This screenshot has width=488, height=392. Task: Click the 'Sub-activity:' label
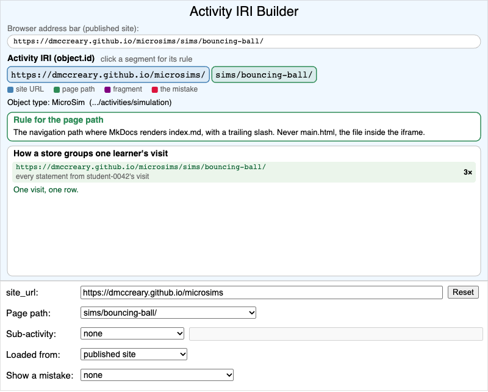click(x=31, y=334)
